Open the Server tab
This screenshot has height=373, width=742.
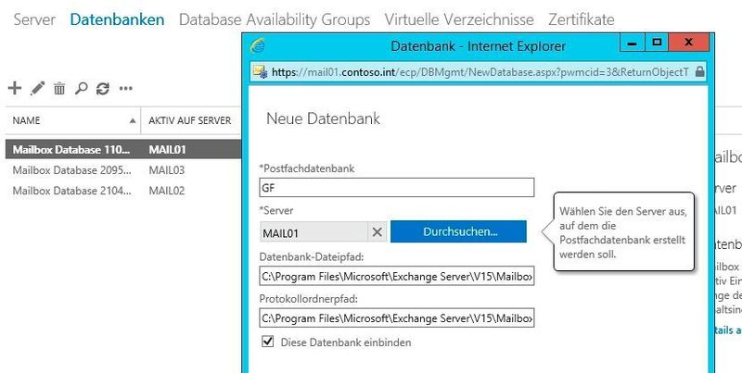tap(34, 19)
